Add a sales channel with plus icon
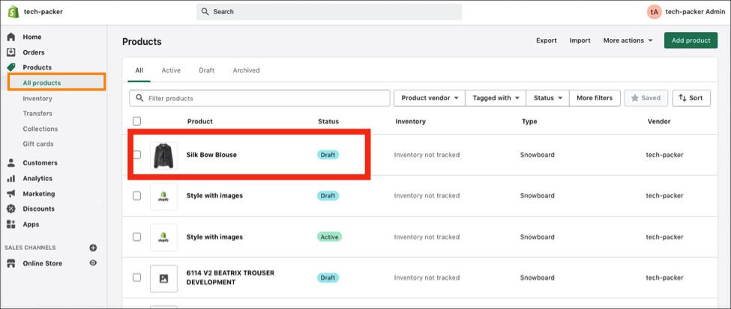The image size is (731, 309). click(93, 248)
